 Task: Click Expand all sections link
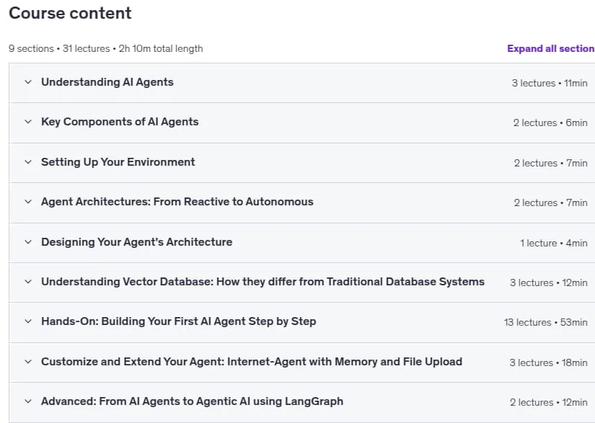[x=551, y=48]
